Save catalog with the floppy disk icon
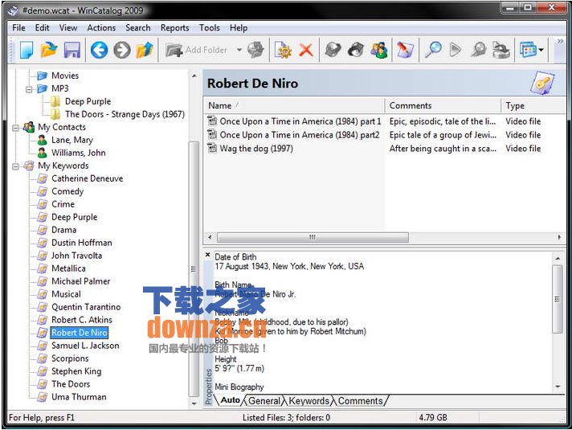 pos(71,50)
